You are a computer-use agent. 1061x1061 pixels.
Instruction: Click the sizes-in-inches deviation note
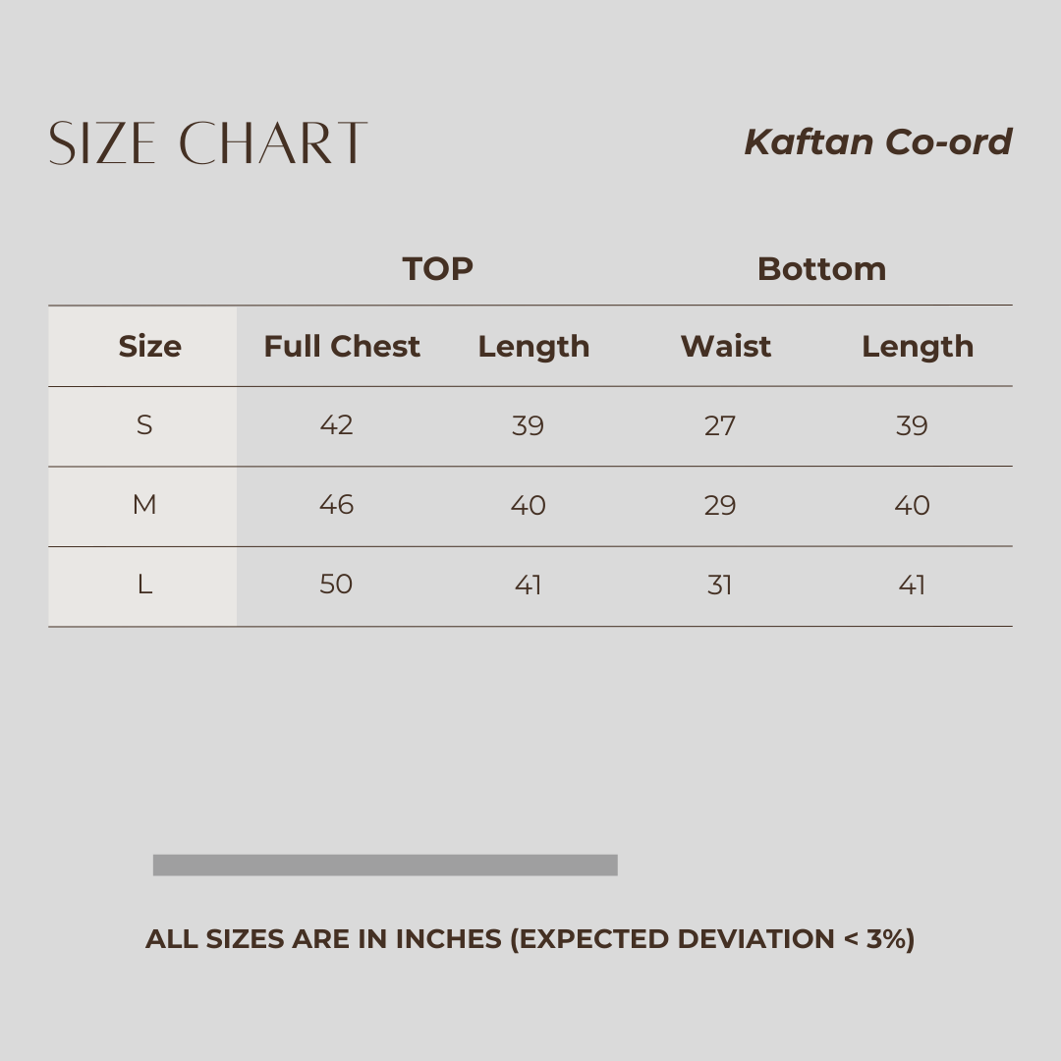point(530,939)
